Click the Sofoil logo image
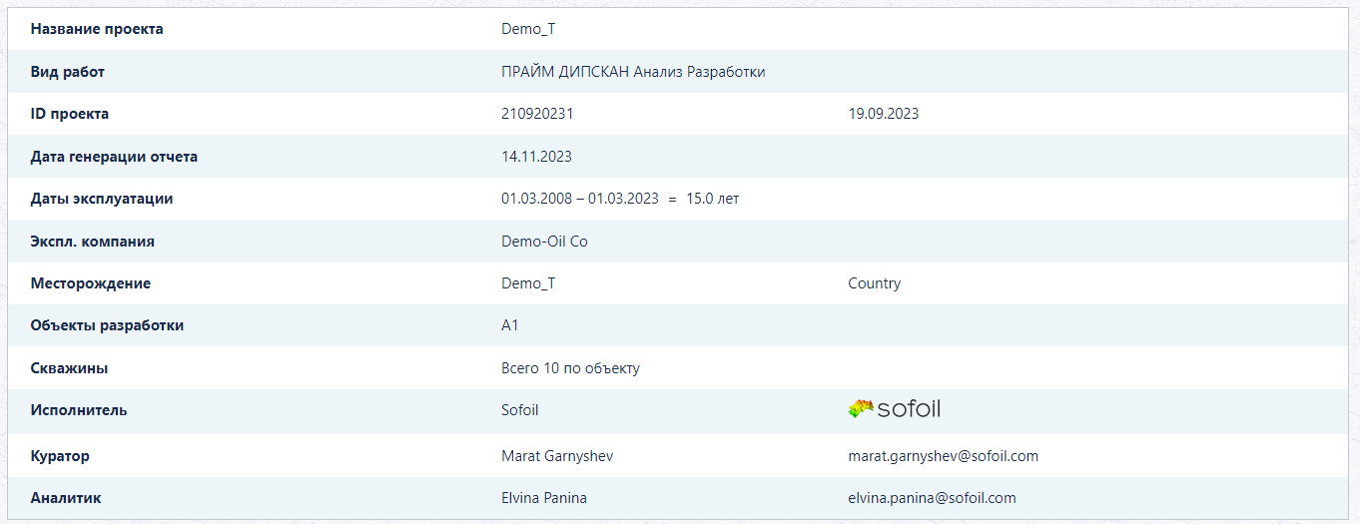Viewport: 1360px width, 524px height. [x=894, y=408]
